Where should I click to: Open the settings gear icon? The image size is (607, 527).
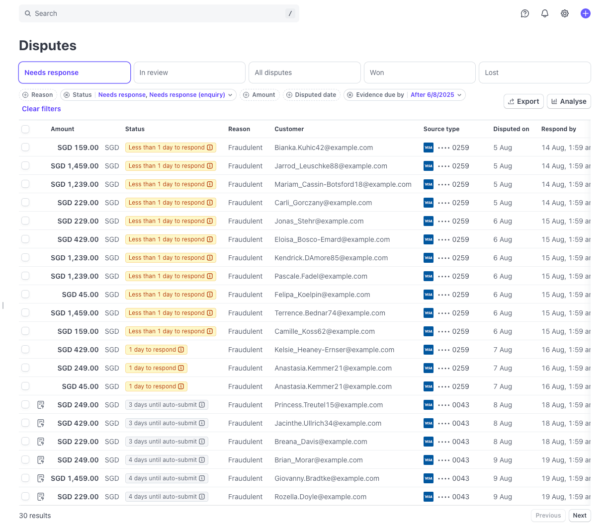(565, 13)
